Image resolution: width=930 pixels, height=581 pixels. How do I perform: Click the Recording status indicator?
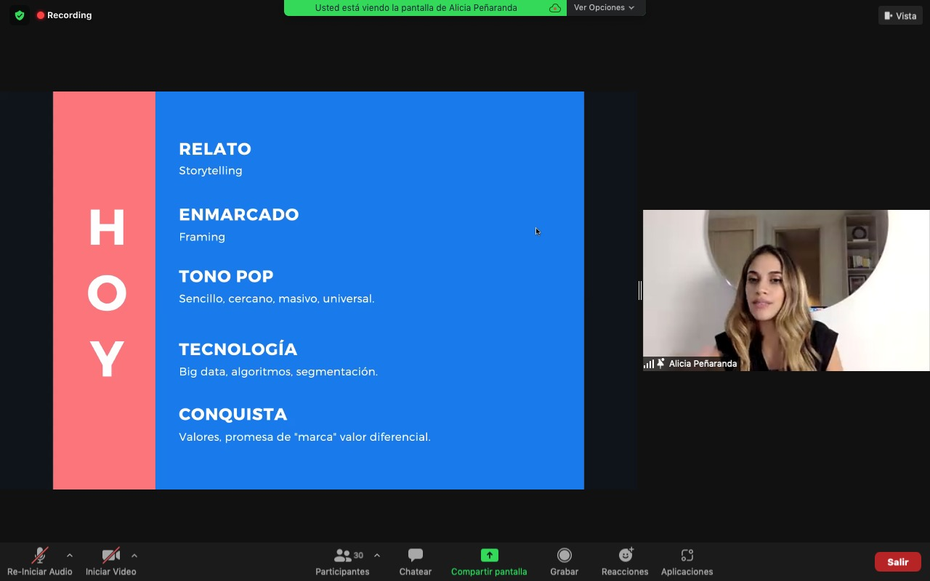[65, 15]
